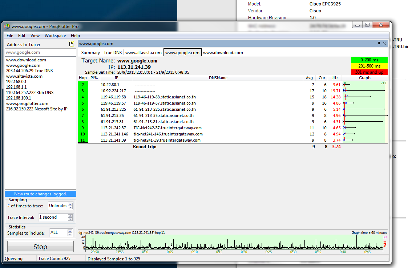Click the Trace Interval 1 second field
408x268 pixels.
tap(53, 217)
